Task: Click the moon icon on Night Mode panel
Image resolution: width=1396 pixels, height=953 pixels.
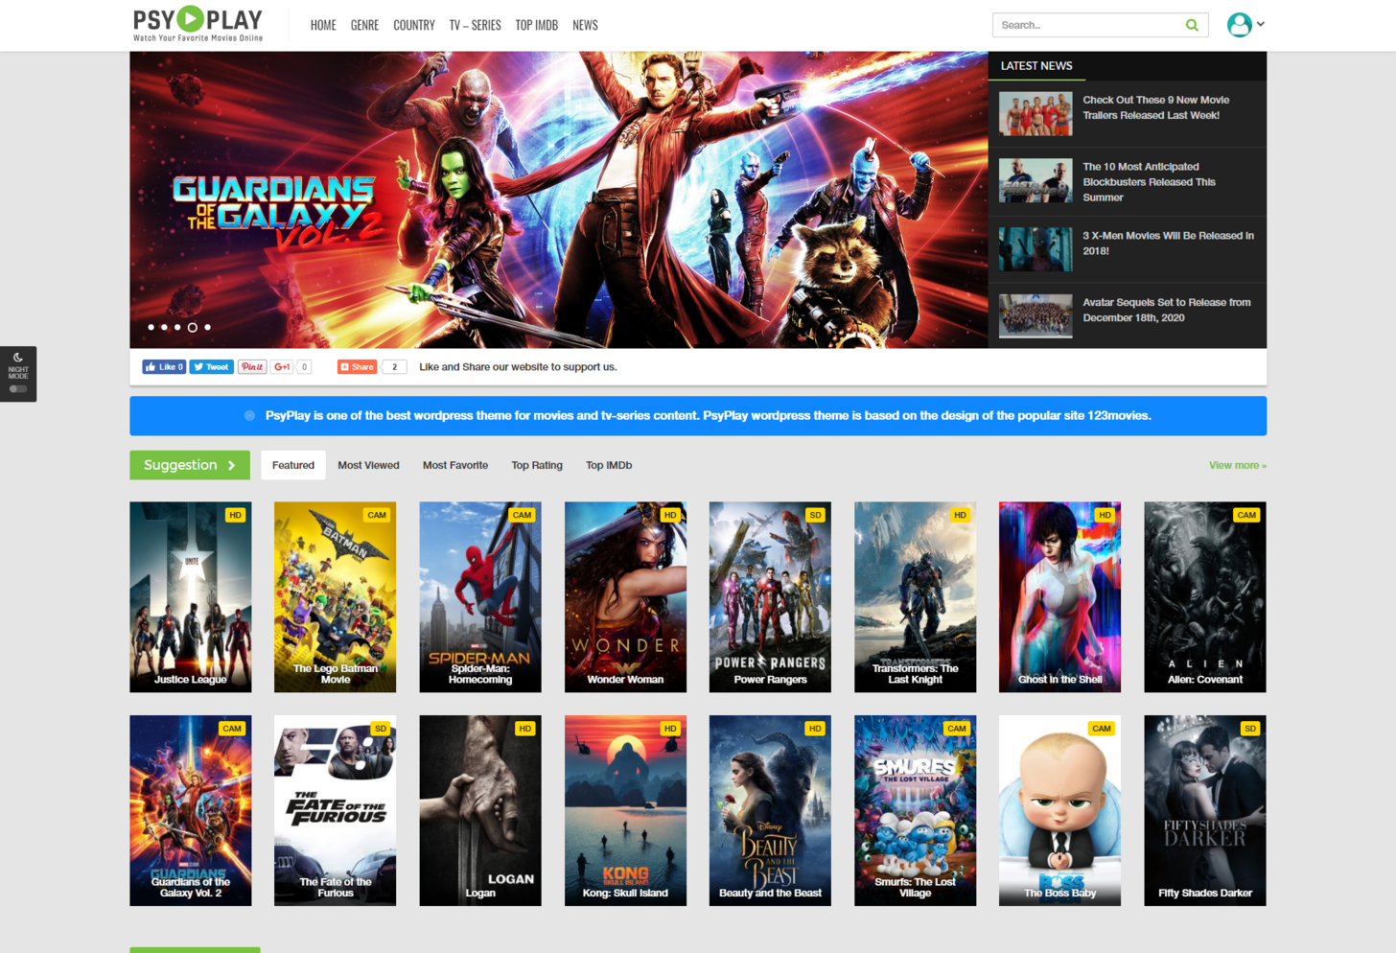Action: [x=17, y=357]
